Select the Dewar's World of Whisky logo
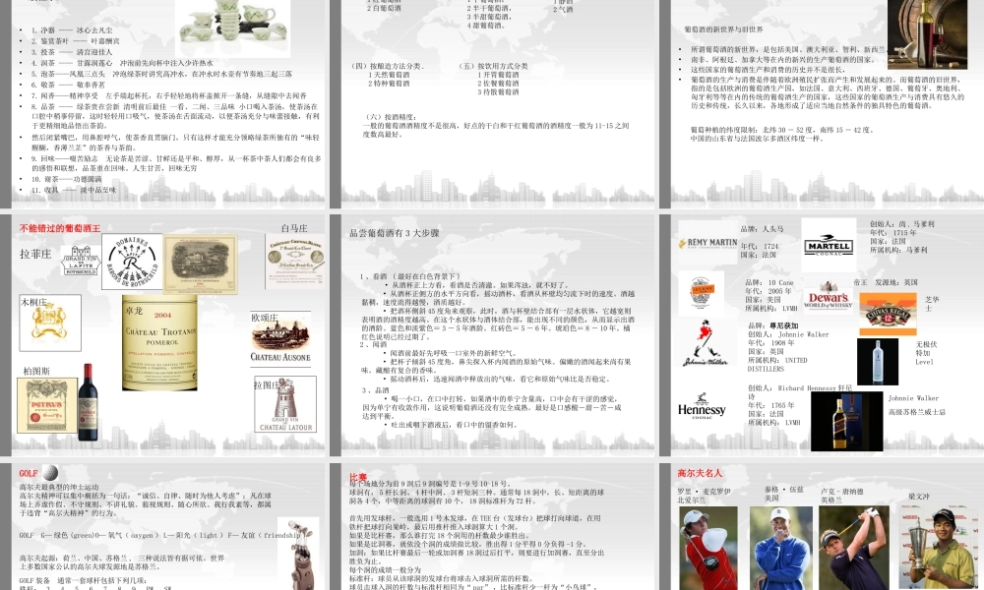 829,297
